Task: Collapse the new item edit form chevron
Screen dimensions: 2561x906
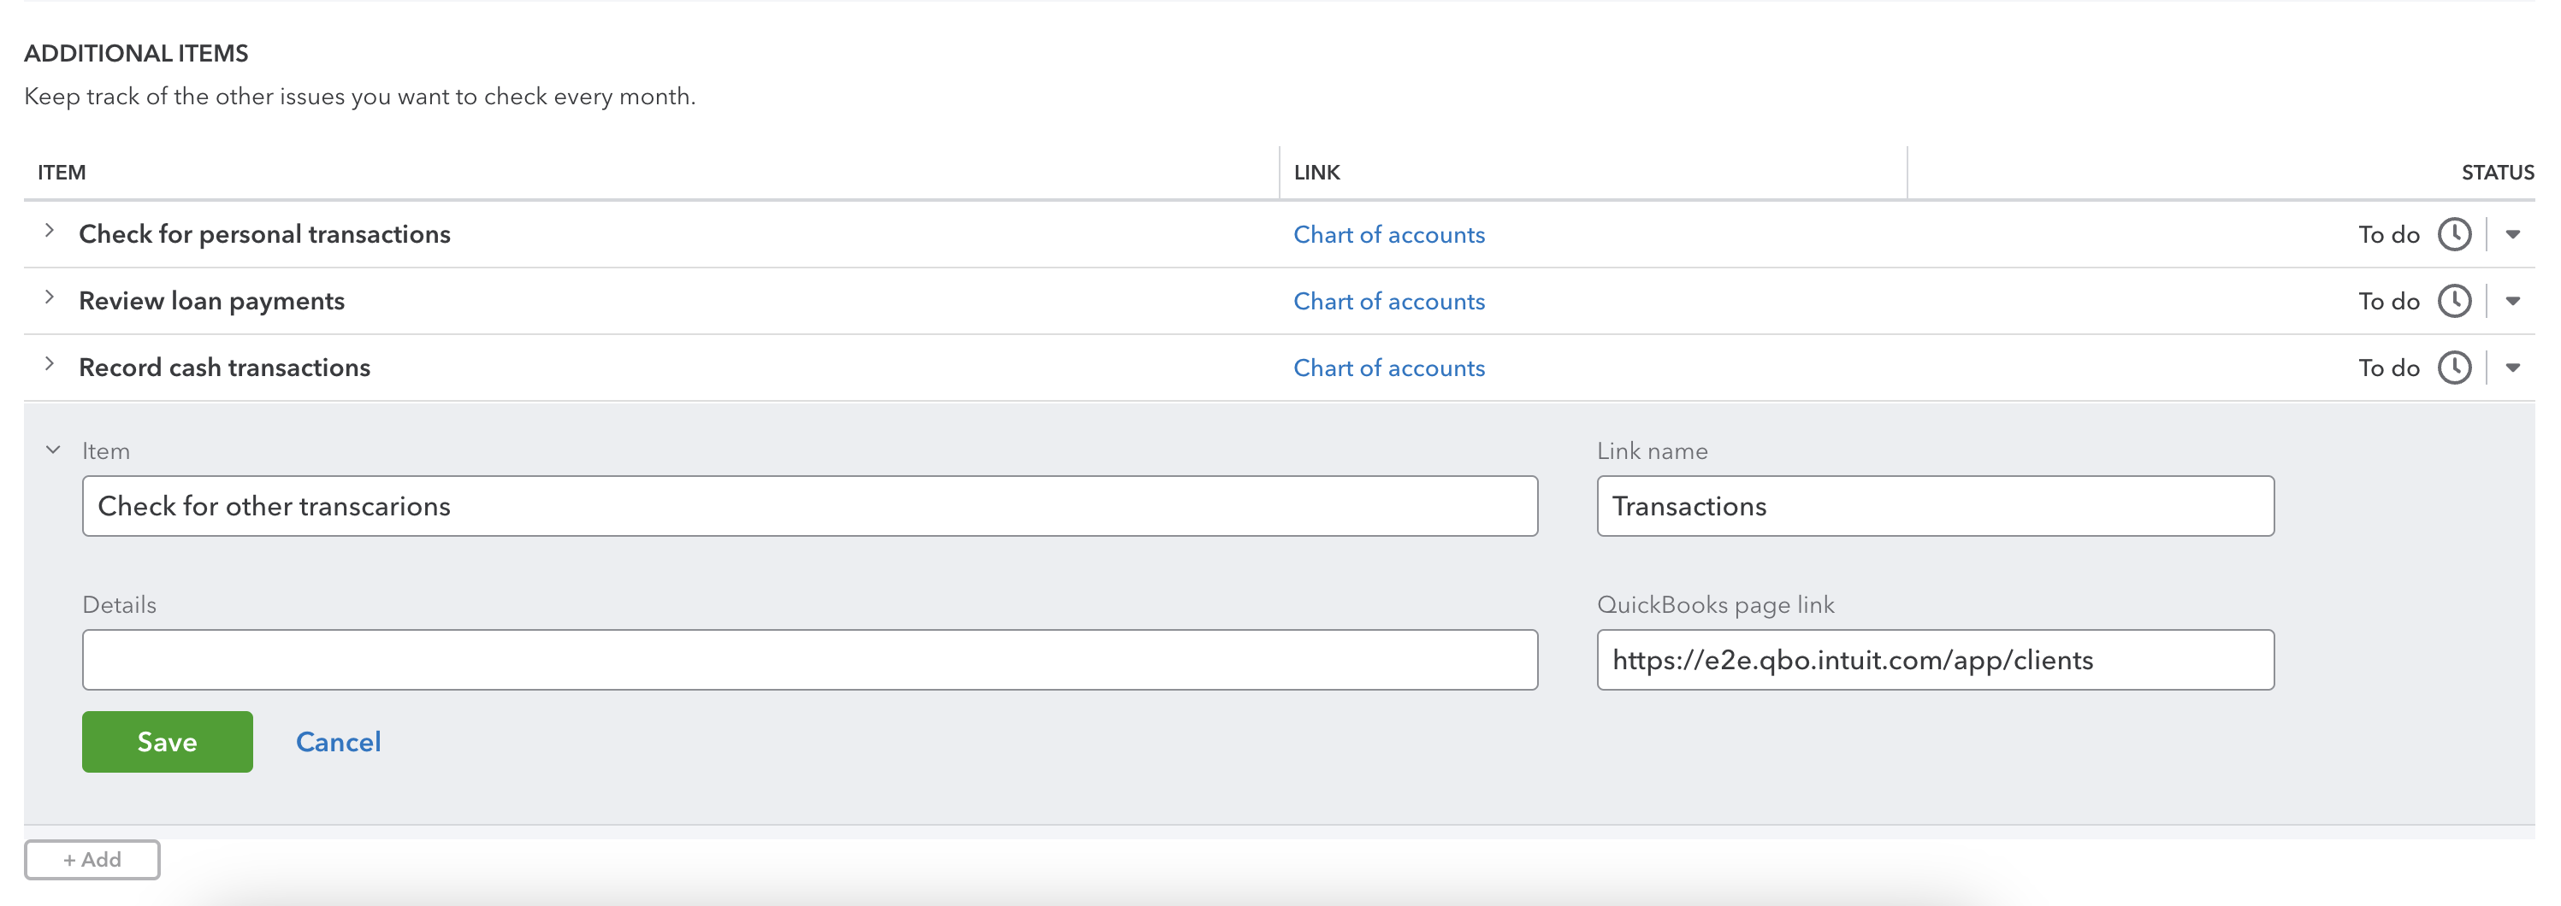Action: coord(53,449)
